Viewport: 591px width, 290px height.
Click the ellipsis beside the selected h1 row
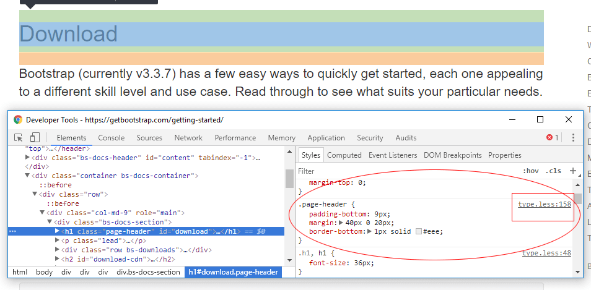tap(12, 231)
